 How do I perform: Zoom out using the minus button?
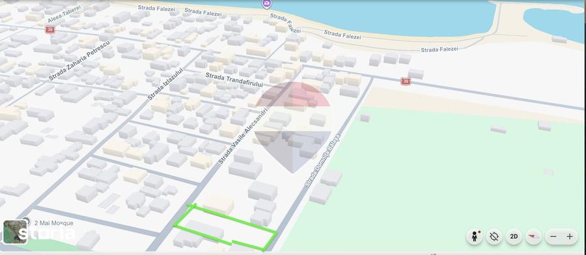click(x=553, y=236)
